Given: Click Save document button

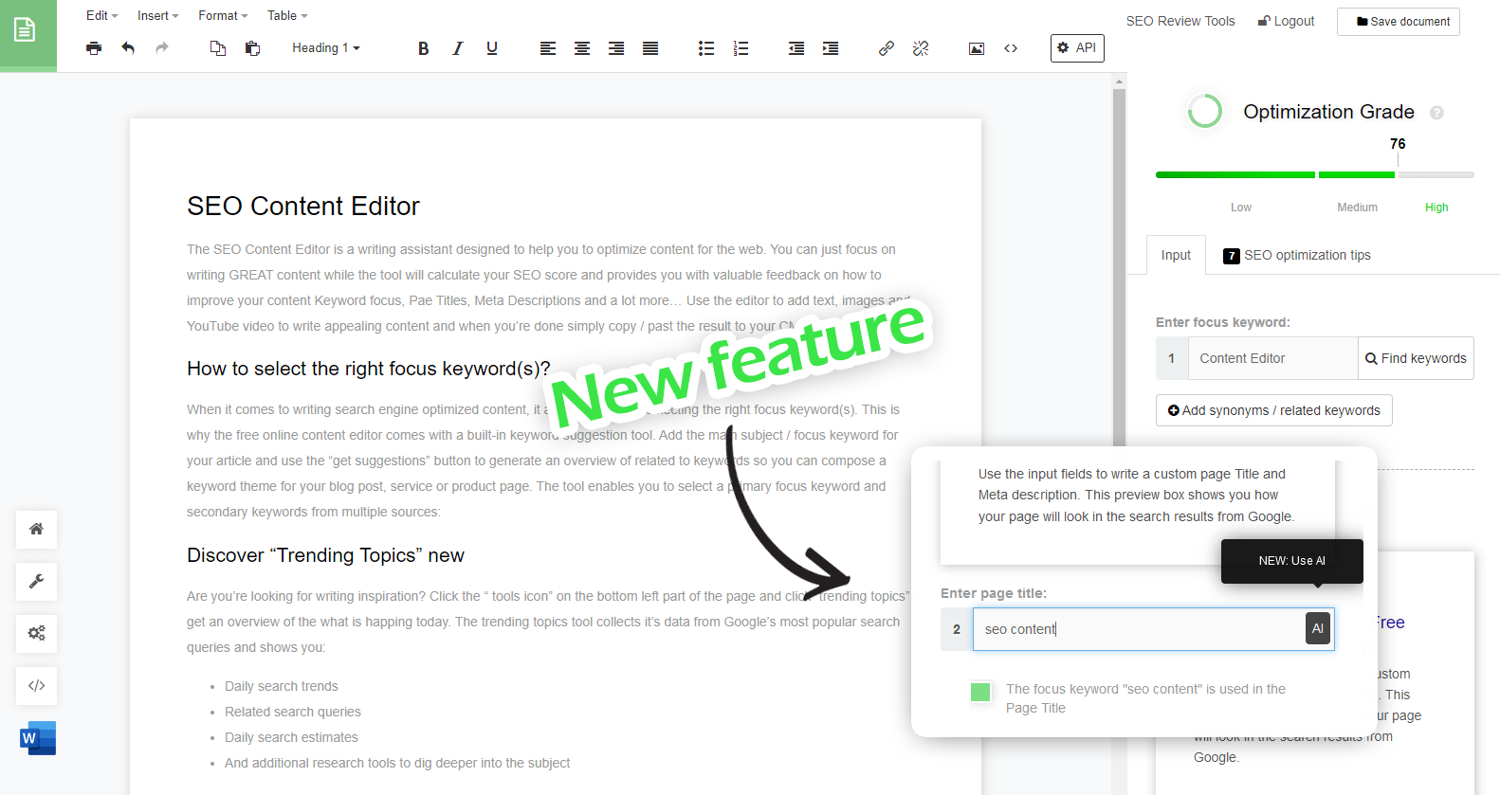Looking at the screenshot, I should click(1399, 22).
